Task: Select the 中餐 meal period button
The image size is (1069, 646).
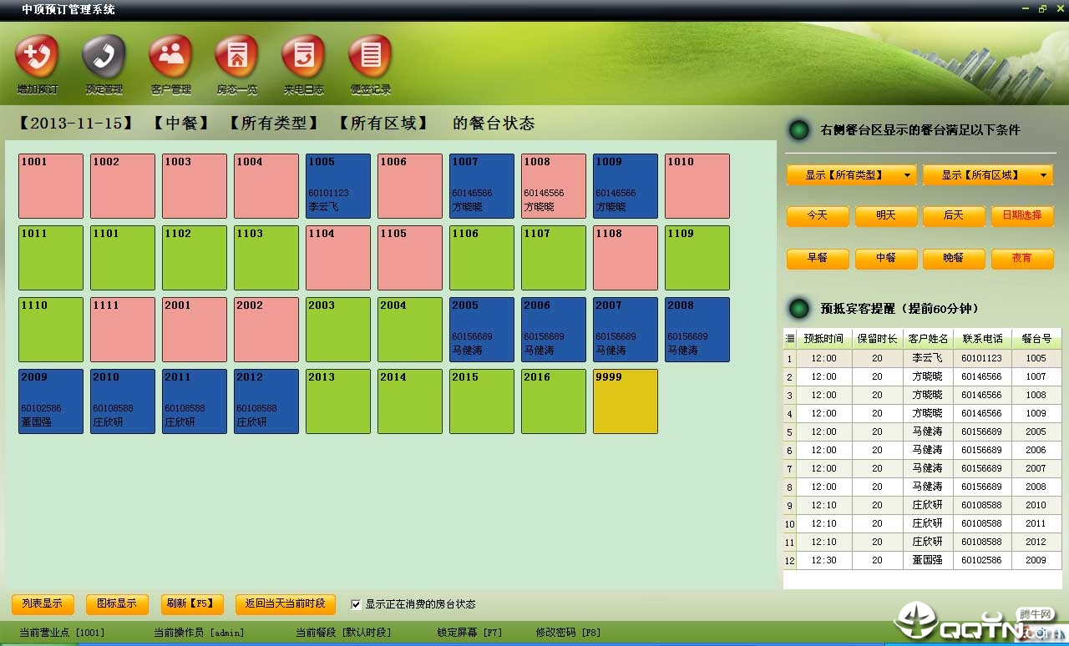Action: [x=885, y=259]
